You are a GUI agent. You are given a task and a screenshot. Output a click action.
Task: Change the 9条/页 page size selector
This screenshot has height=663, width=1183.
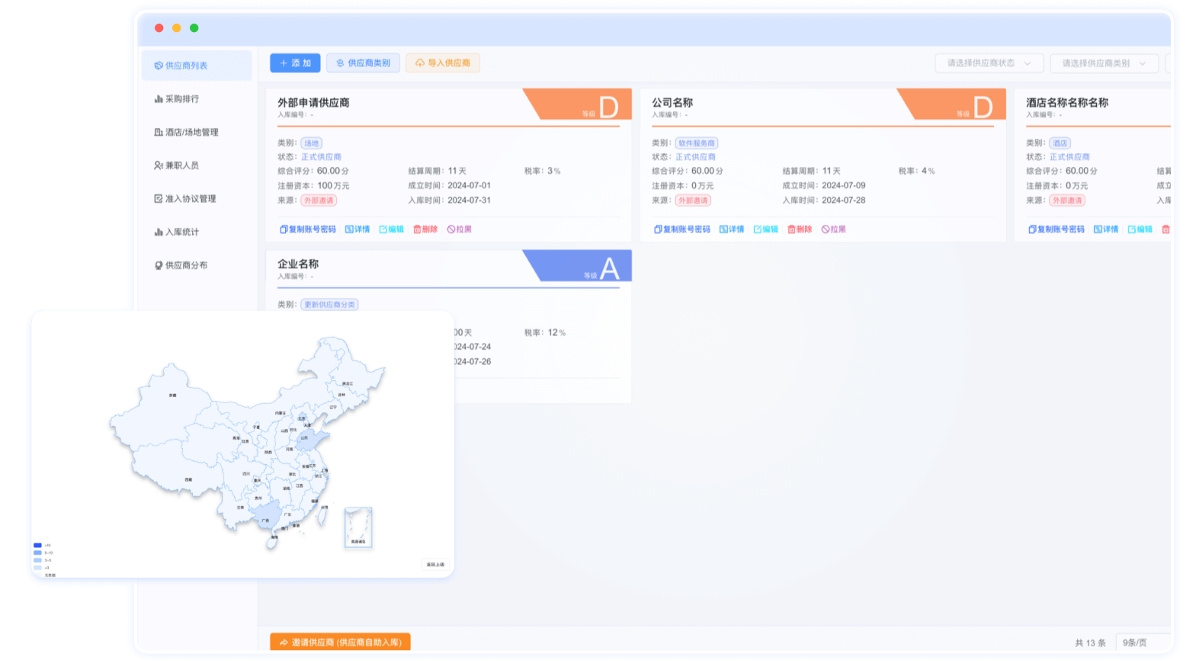pos(1143,642)
